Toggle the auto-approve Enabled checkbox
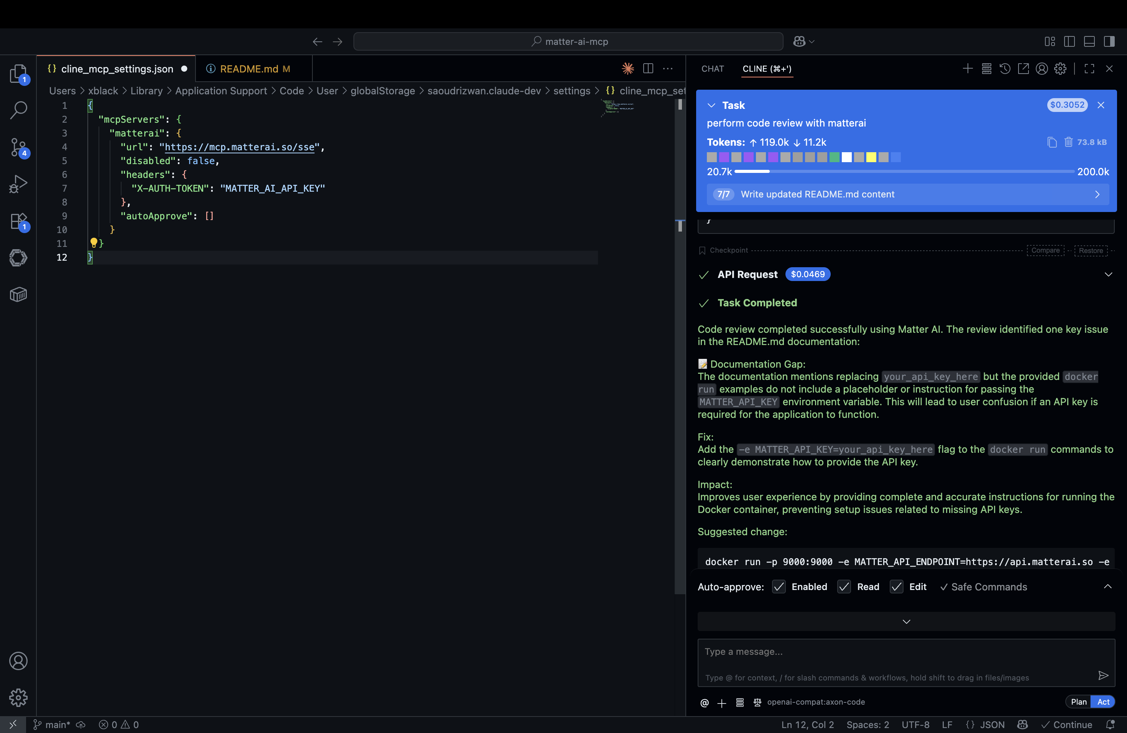Image resolution: width=1127 pixels, height=733 pixels. (x=779, y=587)
